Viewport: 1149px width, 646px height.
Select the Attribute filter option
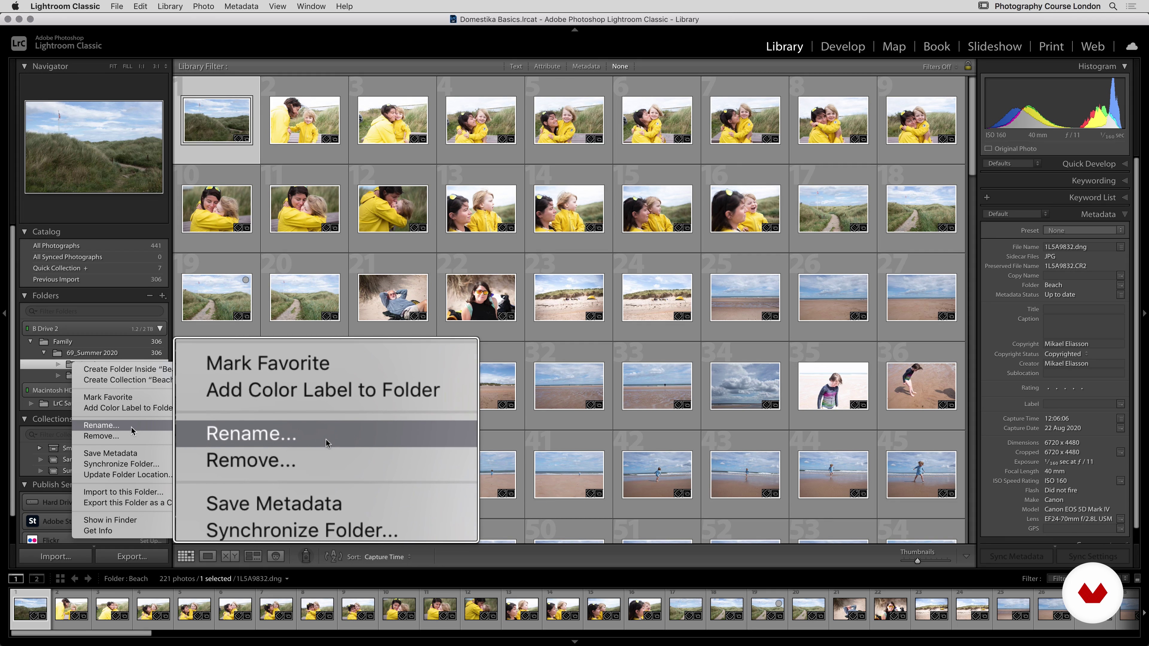(547, 66)
